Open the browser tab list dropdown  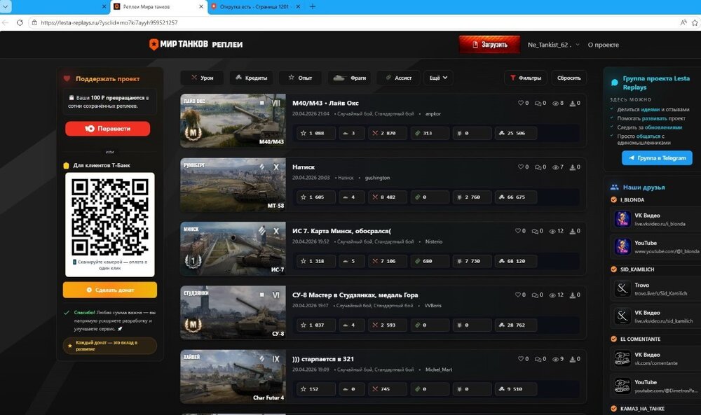[x=6, y=7]
